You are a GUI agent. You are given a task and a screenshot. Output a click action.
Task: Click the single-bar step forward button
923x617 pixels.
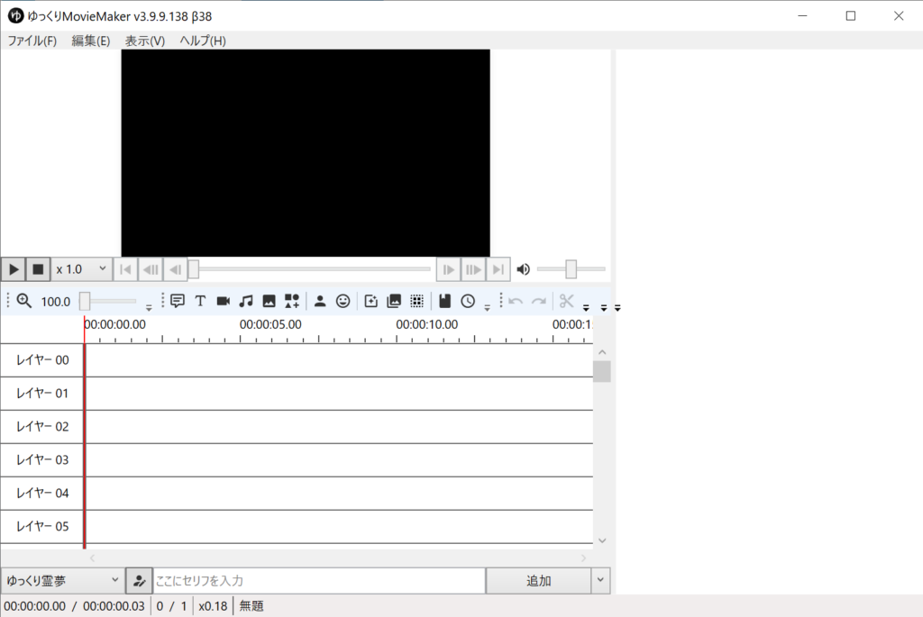click(448, 269)
